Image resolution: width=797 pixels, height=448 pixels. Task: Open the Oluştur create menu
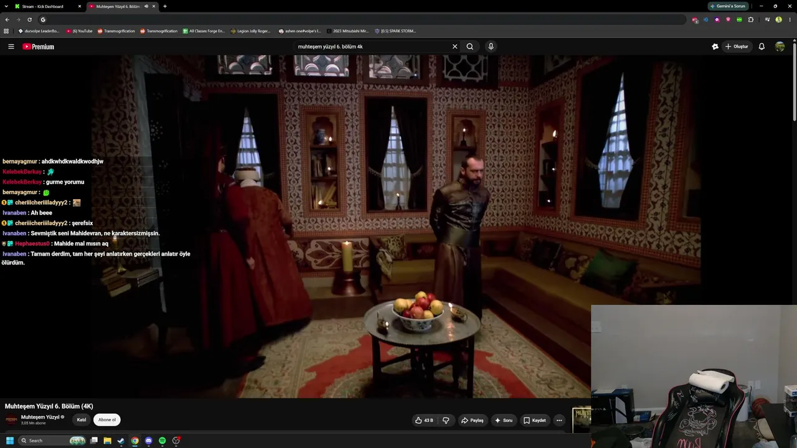[x=737, y=47]
